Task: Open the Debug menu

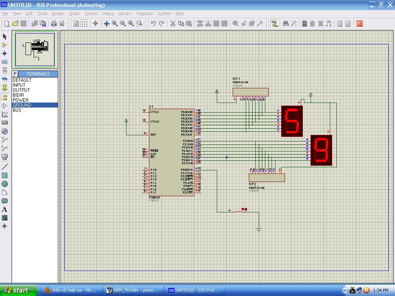Action: coord(108,13)
